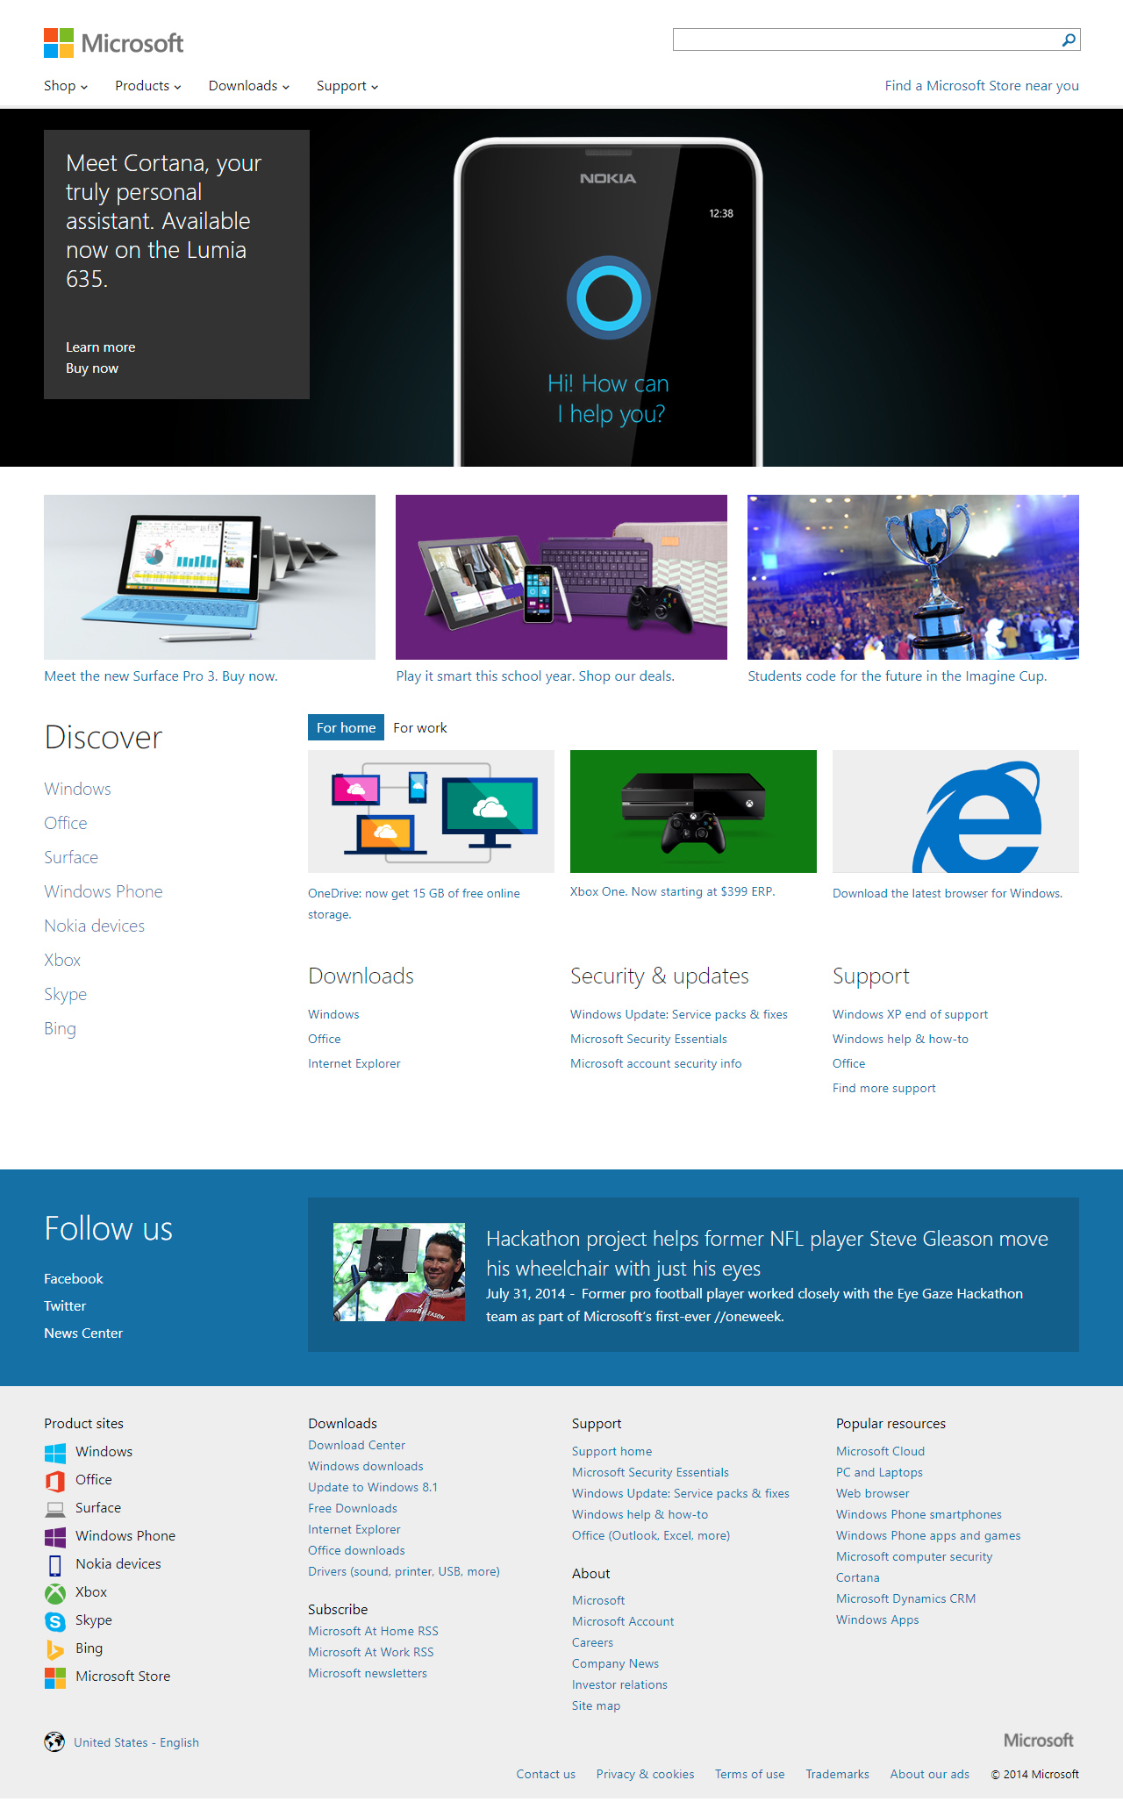Click Update to Windows 8.1 link
Viewport: 1123px width, 1816px height.
(x=373, y=1487)
